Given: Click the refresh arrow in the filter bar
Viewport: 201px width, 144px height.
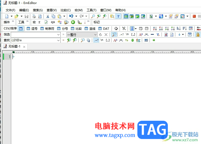Looking at the screenshot, I should (100, 34).
